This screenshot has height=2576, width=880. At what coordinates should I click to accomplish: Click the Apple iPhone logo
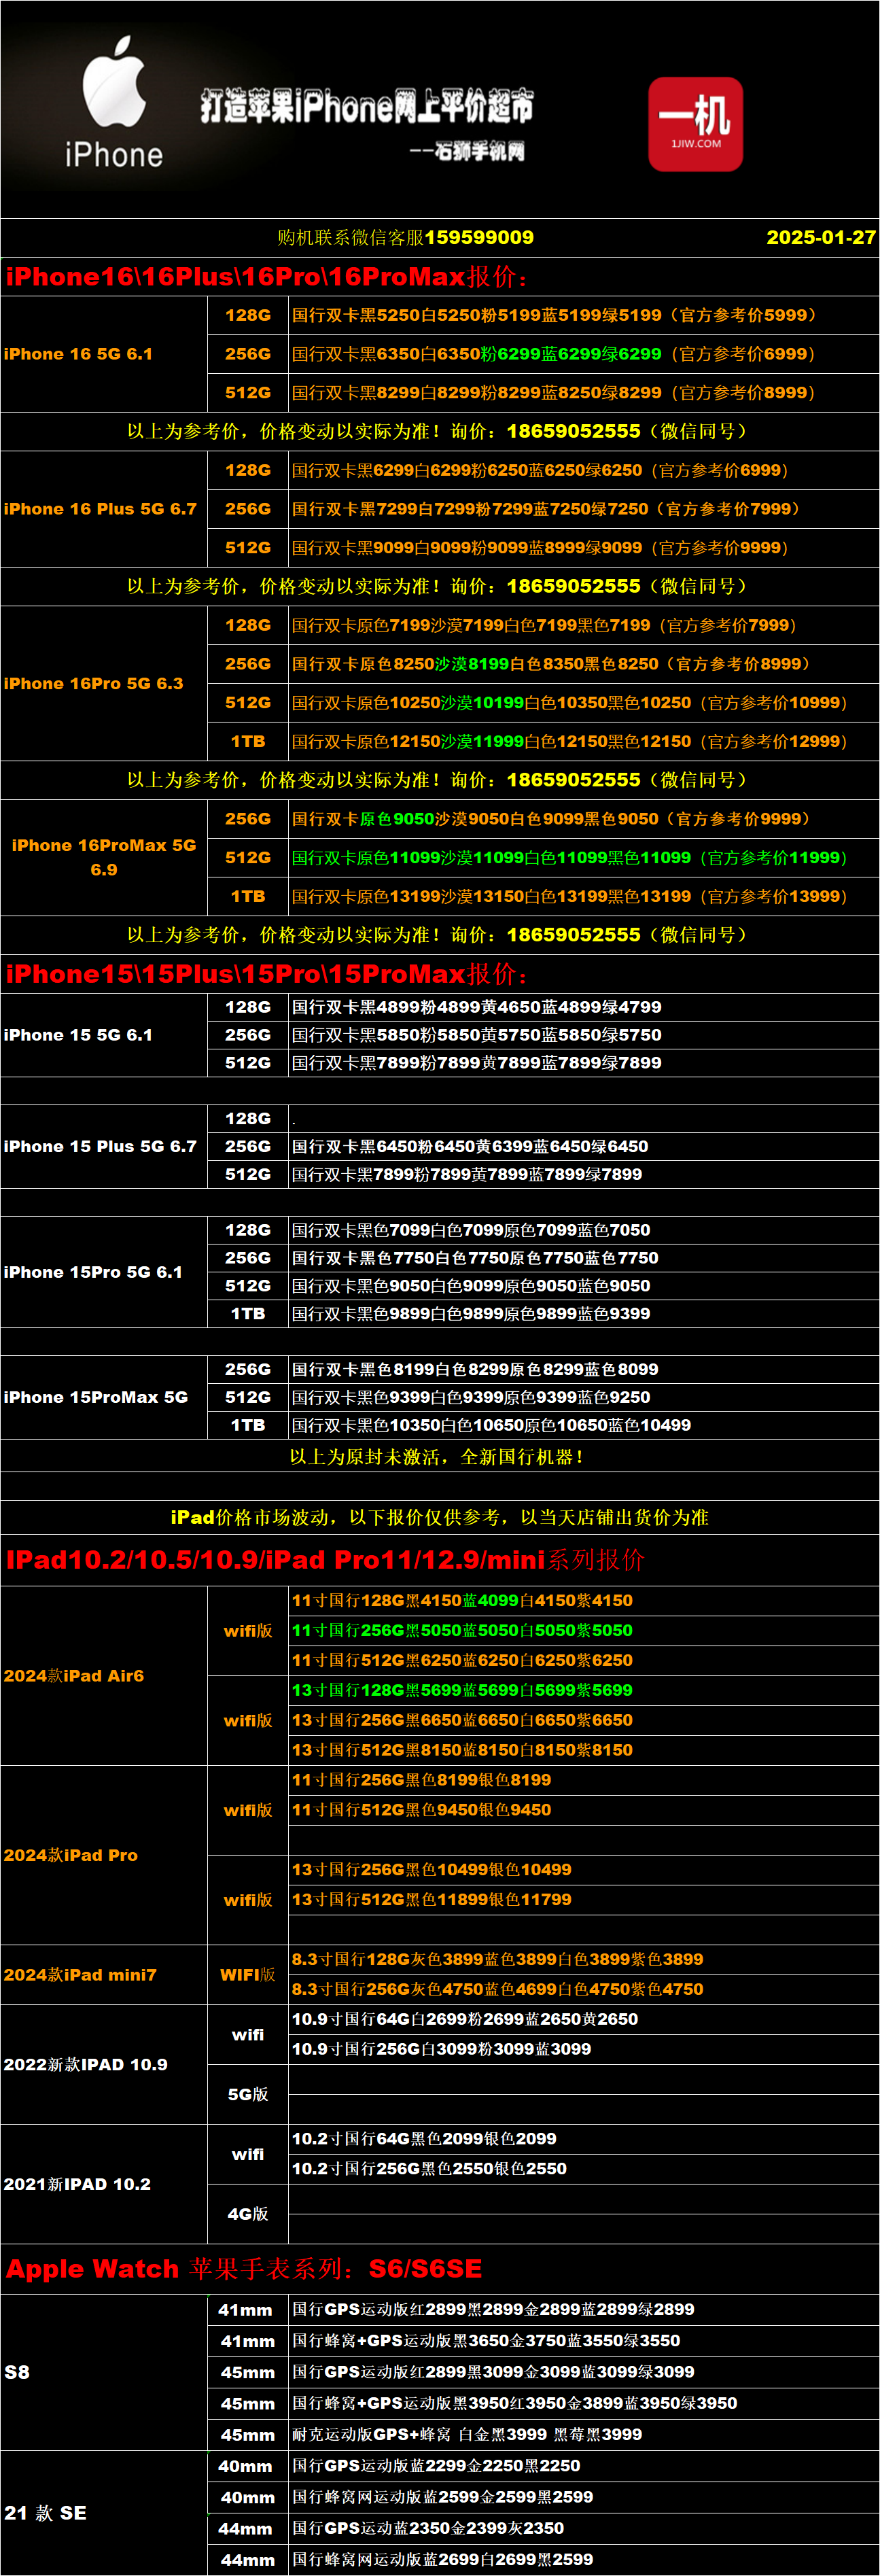point(114,102)
